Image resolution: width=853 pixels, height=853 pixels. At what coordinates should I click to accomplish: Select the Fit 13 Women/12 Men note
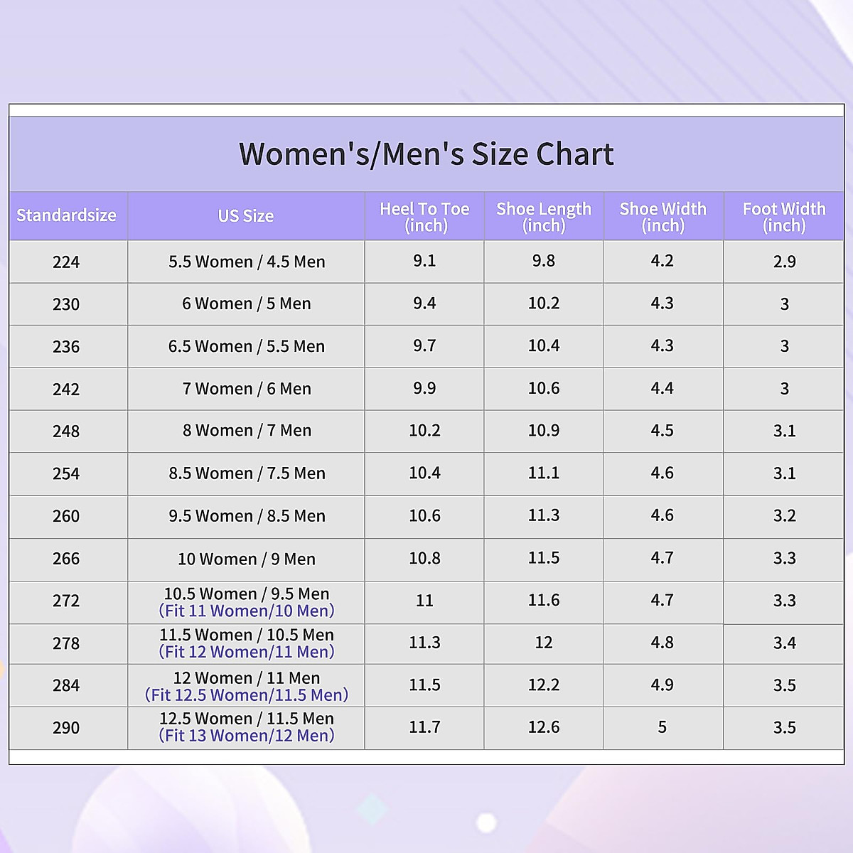pos(247,736)
